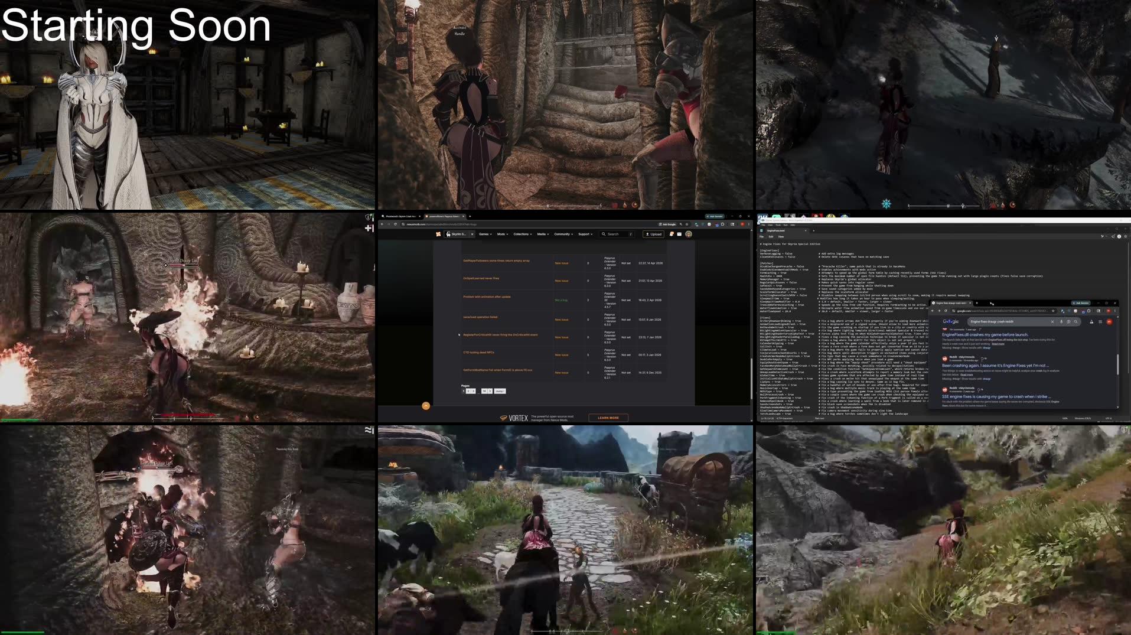Click the Upload button on Nexus Mods
The height and width of the screenshot is (635, 1131).
pyautogui.click(x=653, y=234)
